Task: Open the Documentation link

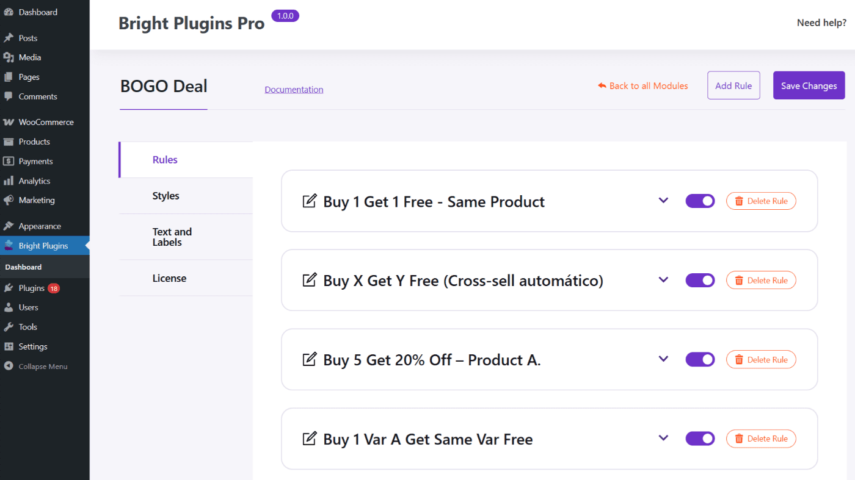Action: pyautogui.click(x=294, y=90)
